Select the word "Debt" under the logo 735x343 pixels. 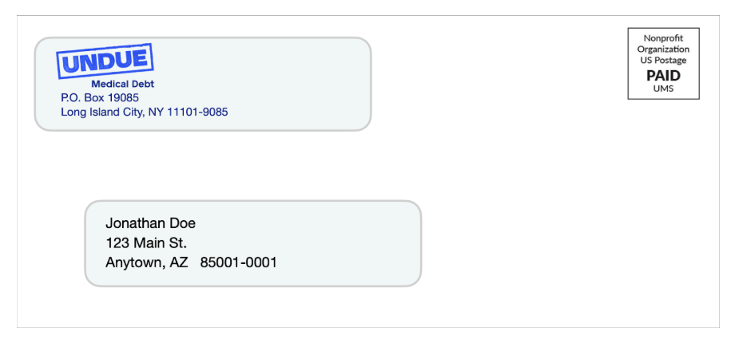click(142, 84)
